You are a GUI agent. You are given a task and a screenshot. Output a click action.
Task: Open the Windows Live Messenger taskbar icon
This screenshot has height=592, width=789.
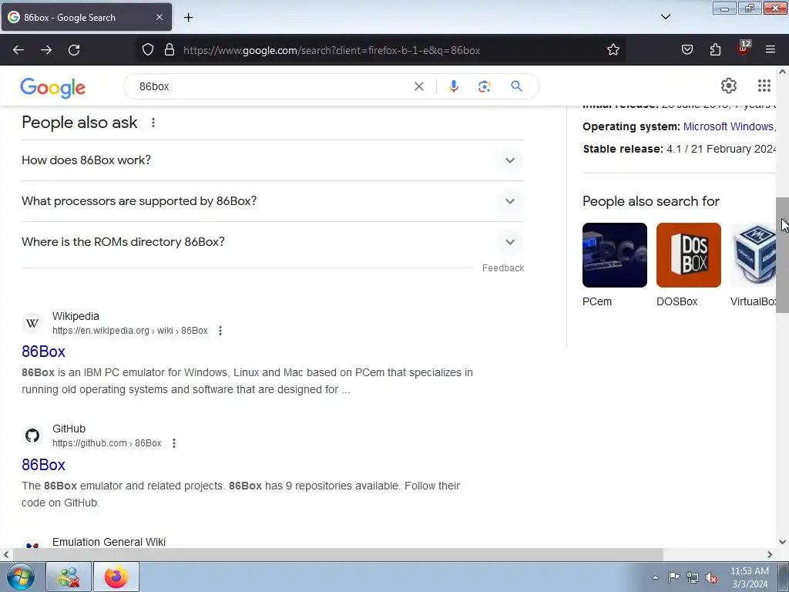(x=69, y=577)
